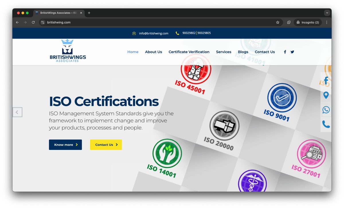Click the extension icon beside Incognito

point(289,22)
